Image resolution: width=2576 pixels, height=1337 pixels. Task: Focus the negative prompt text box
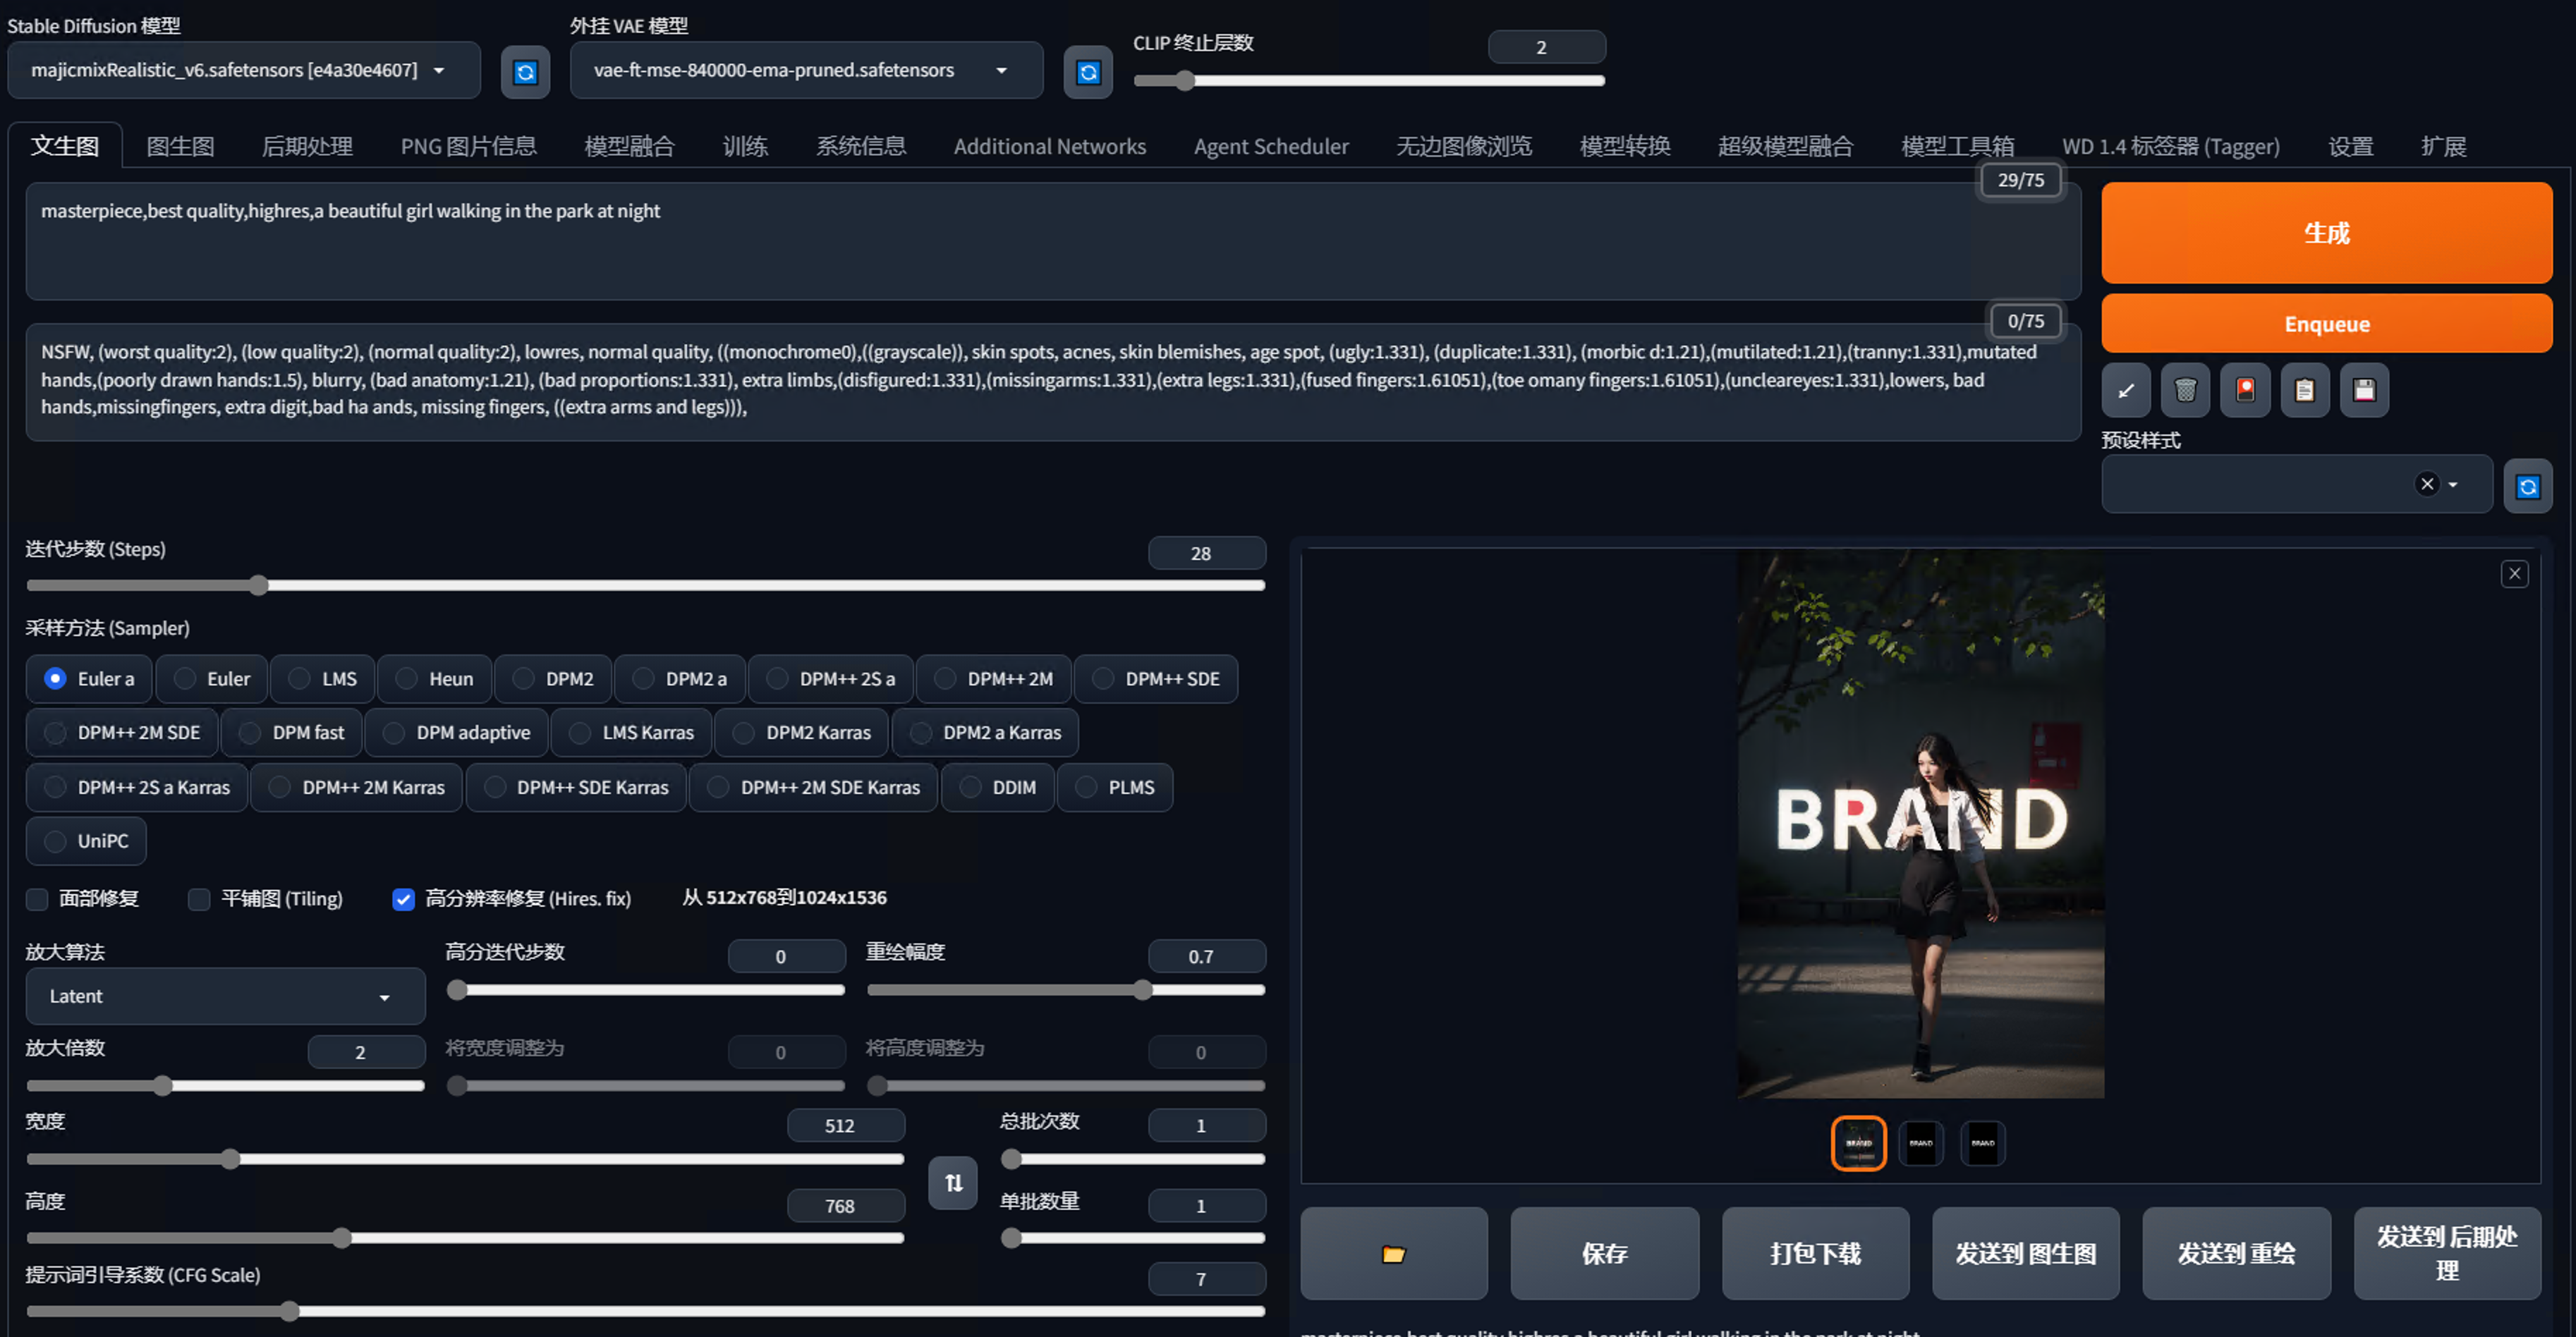point(1053,382)
